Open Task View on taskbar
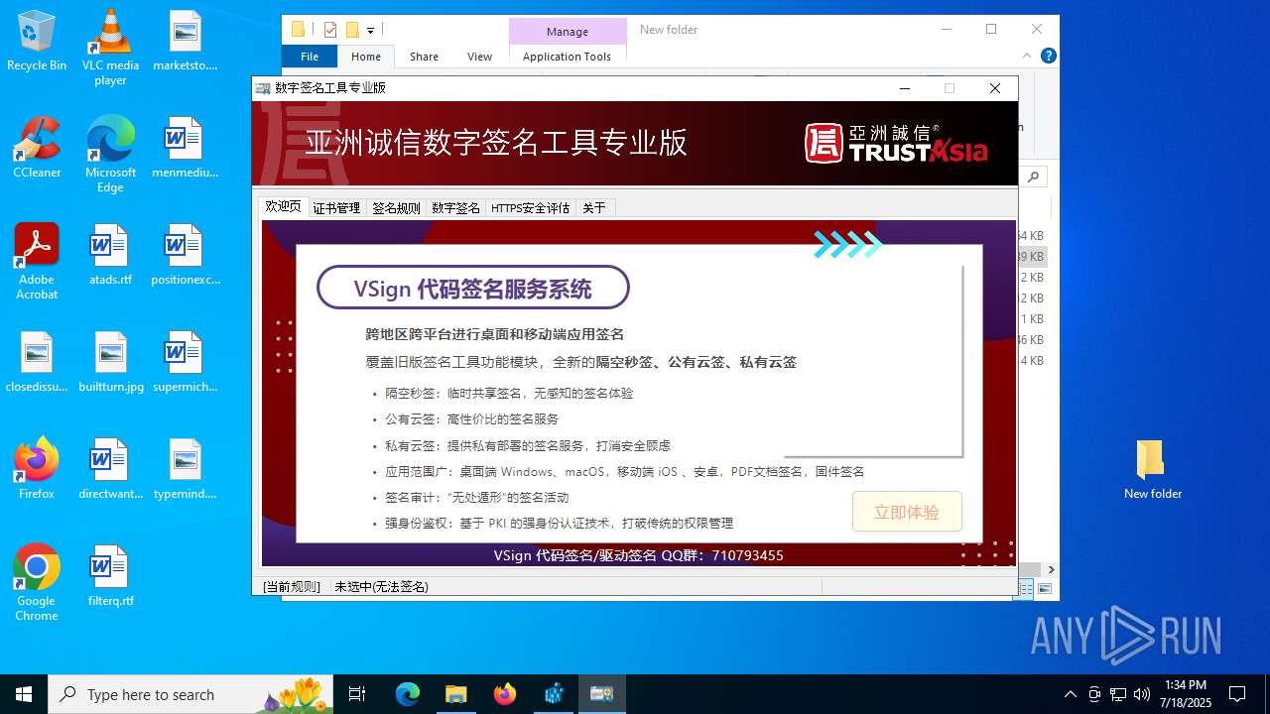Screen dimensions: 1270x714 click(x=357, y=694)
